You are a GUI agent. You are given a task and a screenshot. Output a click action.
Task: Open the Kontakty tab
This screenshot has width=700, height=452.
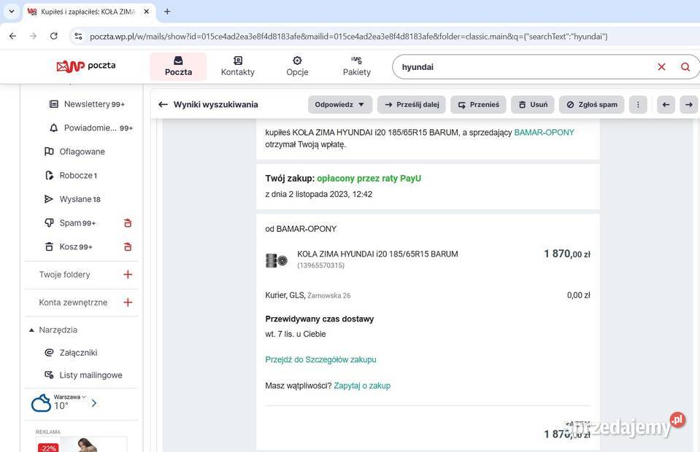[237, 66]
